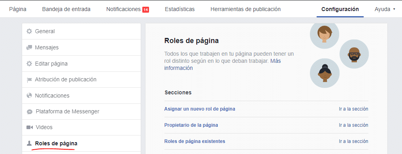Click the Secciones heading
Screen dimensions: 402x154
click(x=178, y=92)
